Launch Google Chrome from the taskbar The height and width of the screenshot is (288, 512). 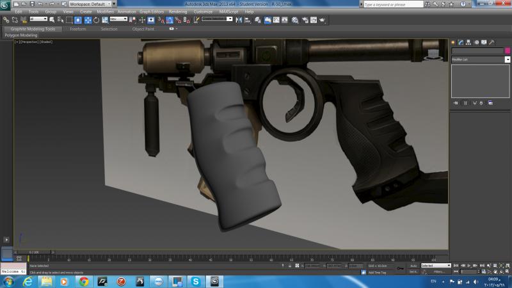[84, 282]
